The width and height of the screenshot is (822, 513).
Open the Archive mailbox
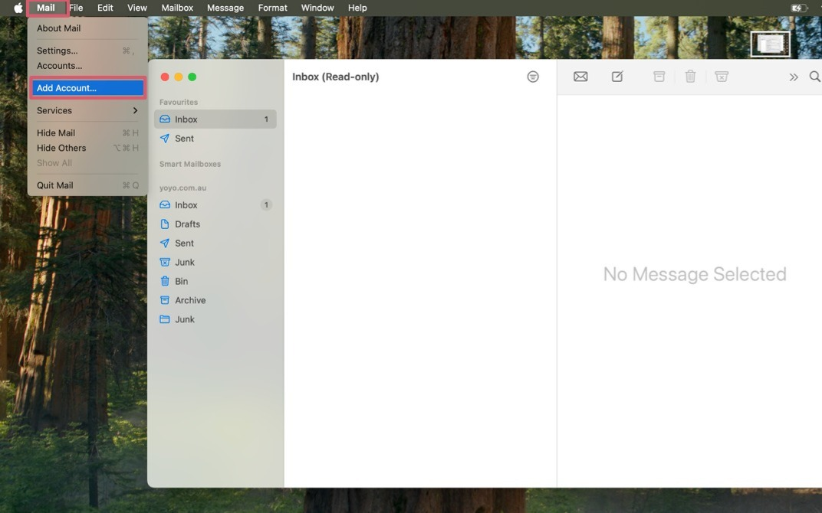[x=215, y=300]
